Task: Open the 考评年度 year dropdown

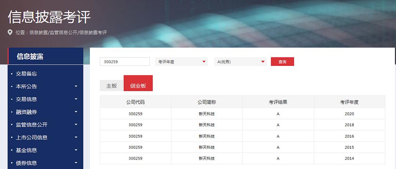Action: [x=181, y=62]
